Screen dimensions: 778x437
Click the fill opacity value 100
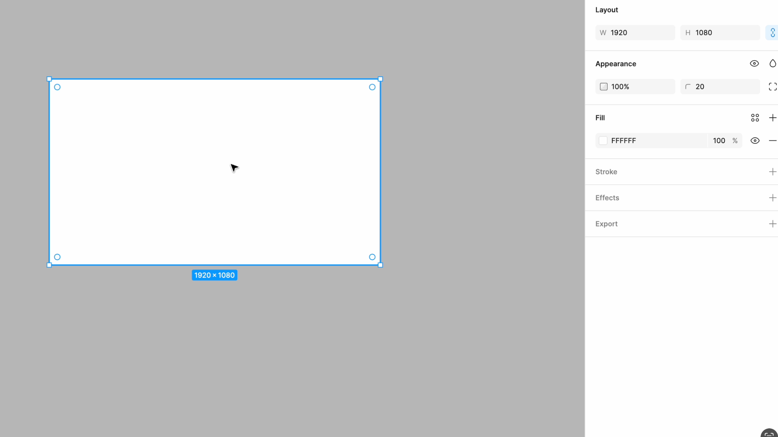point(719,141)
